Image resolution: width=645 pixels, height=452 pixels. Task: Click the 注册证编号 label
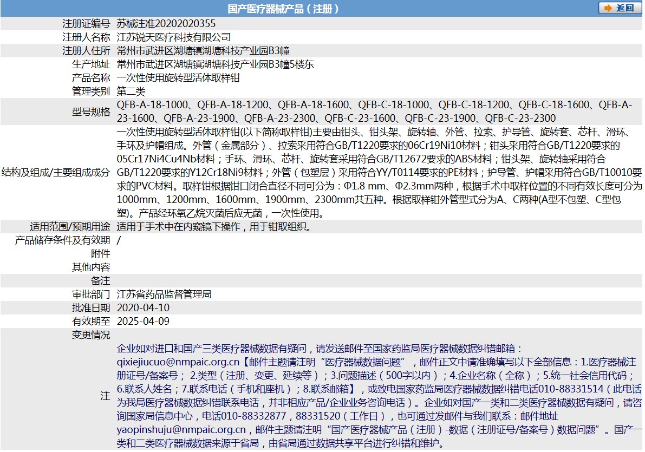pos(87,23)
